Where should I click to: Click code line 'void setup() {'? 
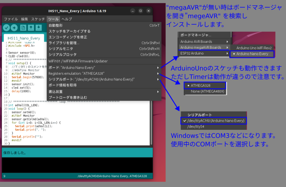[20, 63]
